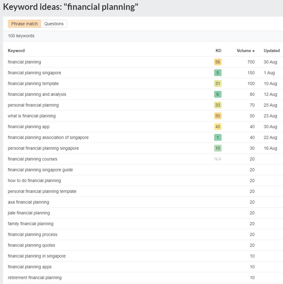Open the 'financial planning template' keyword link

(33, 83)
